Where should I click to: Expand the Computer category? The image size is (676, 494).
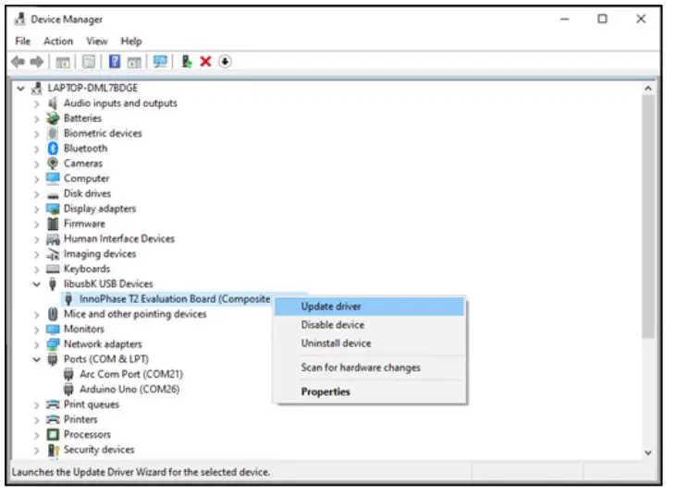pos(37,179)
